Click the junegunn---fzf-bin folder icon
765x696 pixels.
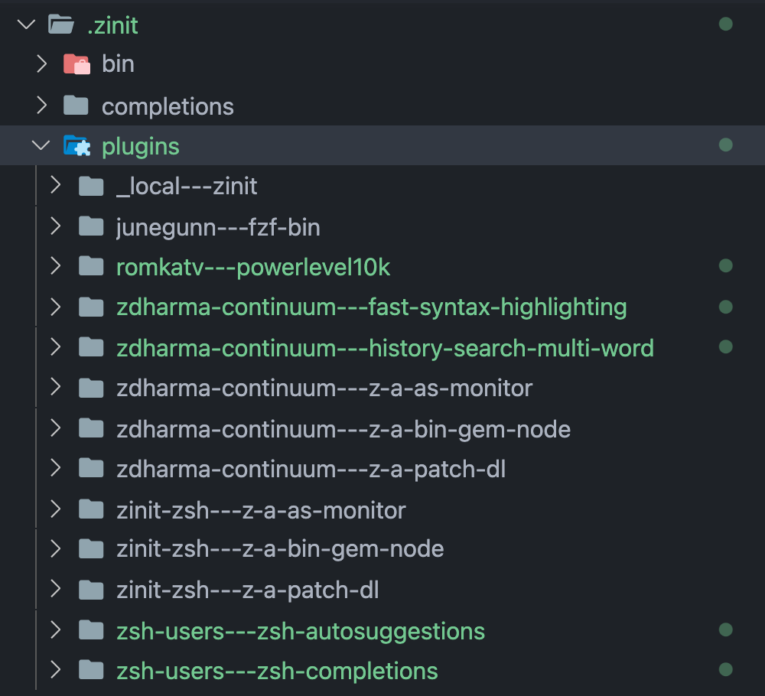[91, 226]
